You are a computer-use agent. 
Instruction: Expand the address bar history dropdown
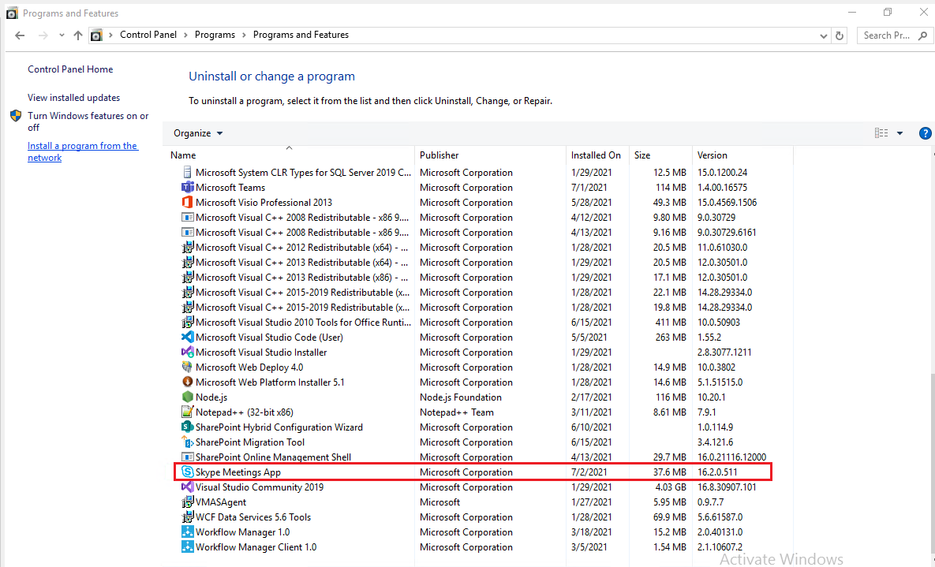(x=824, y=35)
